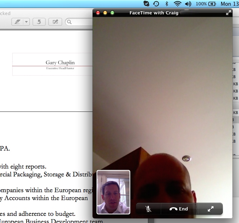The height and width of the screenshot is (223, 239).
Task: Enter full screen from the call control bar
Action: click(211, 209)
